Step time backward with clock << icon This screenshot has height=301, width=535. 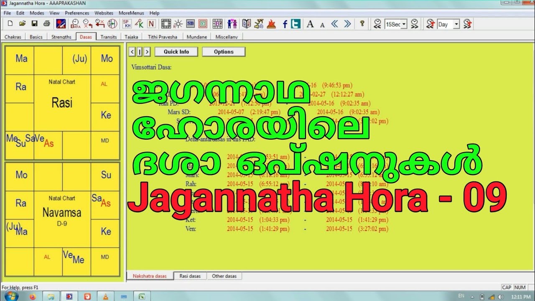[x=378, y=24]
